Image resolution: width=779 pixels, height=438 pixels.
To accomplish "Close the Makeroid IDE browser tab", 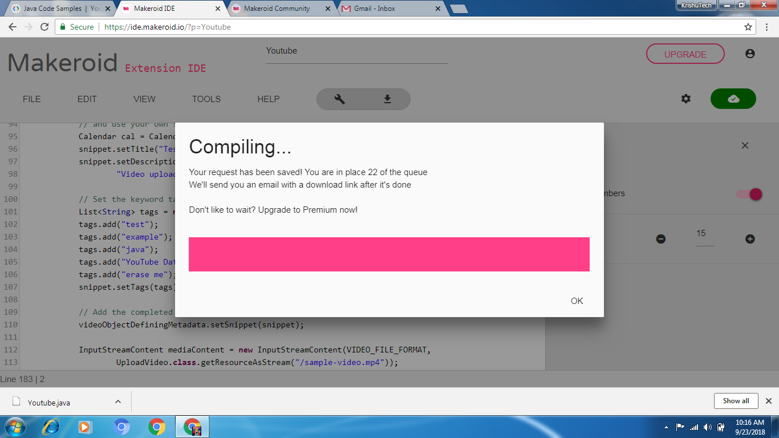I will 218,9.
